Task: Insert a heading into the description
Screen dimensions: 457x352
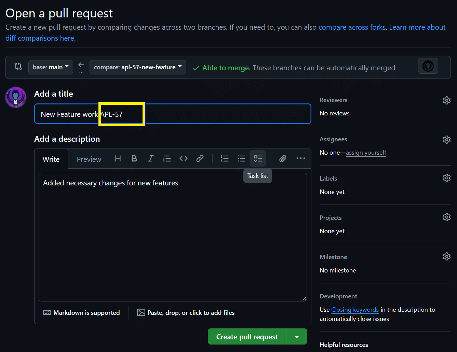Action: tap(118, 158)
